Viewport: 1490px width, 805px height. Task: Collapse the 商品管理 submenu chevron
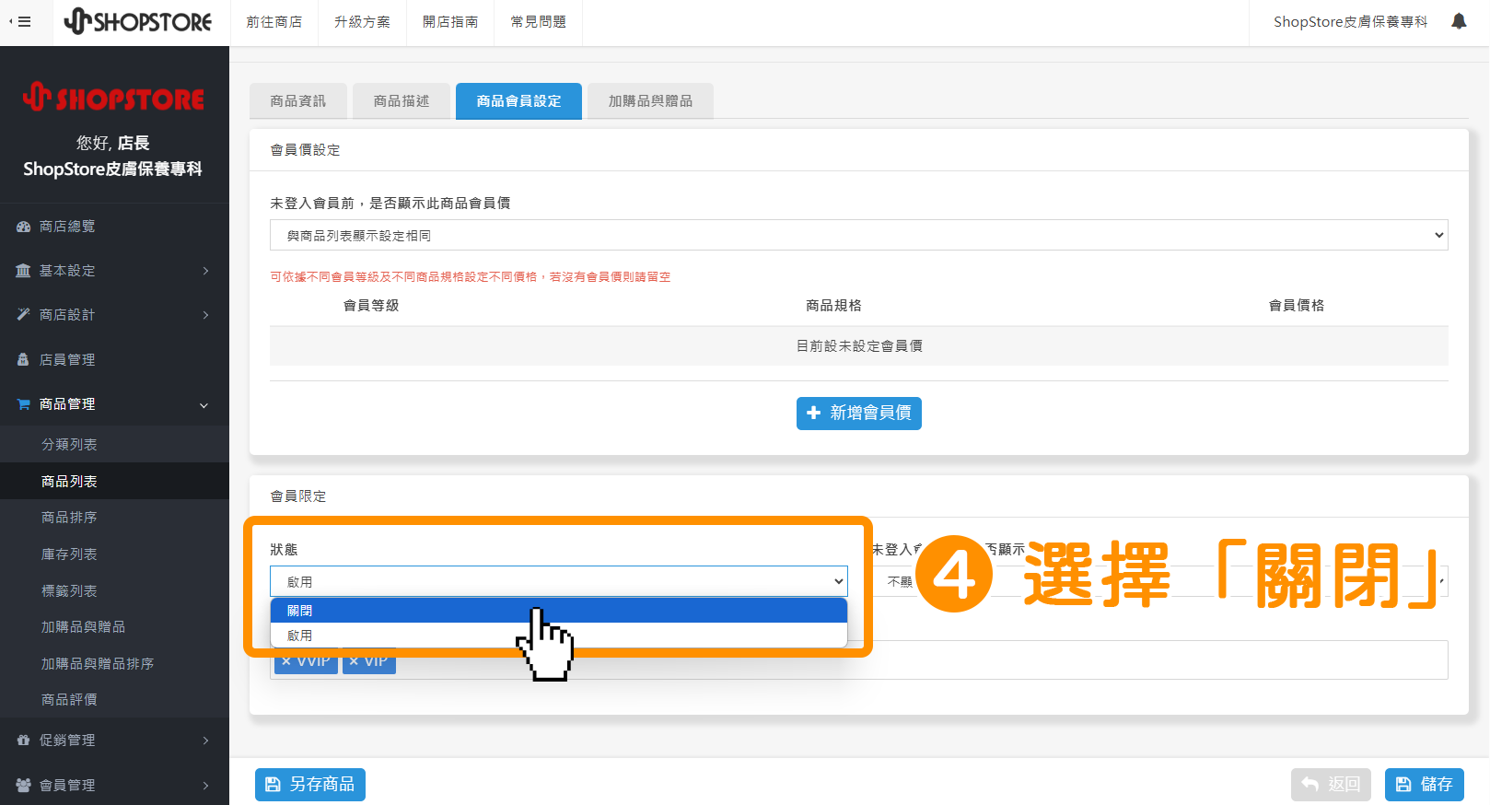tap(204, 405)
